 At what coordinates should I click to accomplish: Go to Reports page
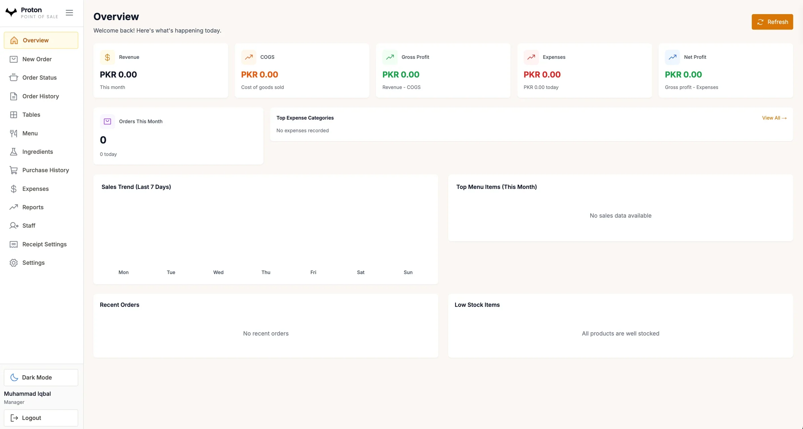point(41,207)
